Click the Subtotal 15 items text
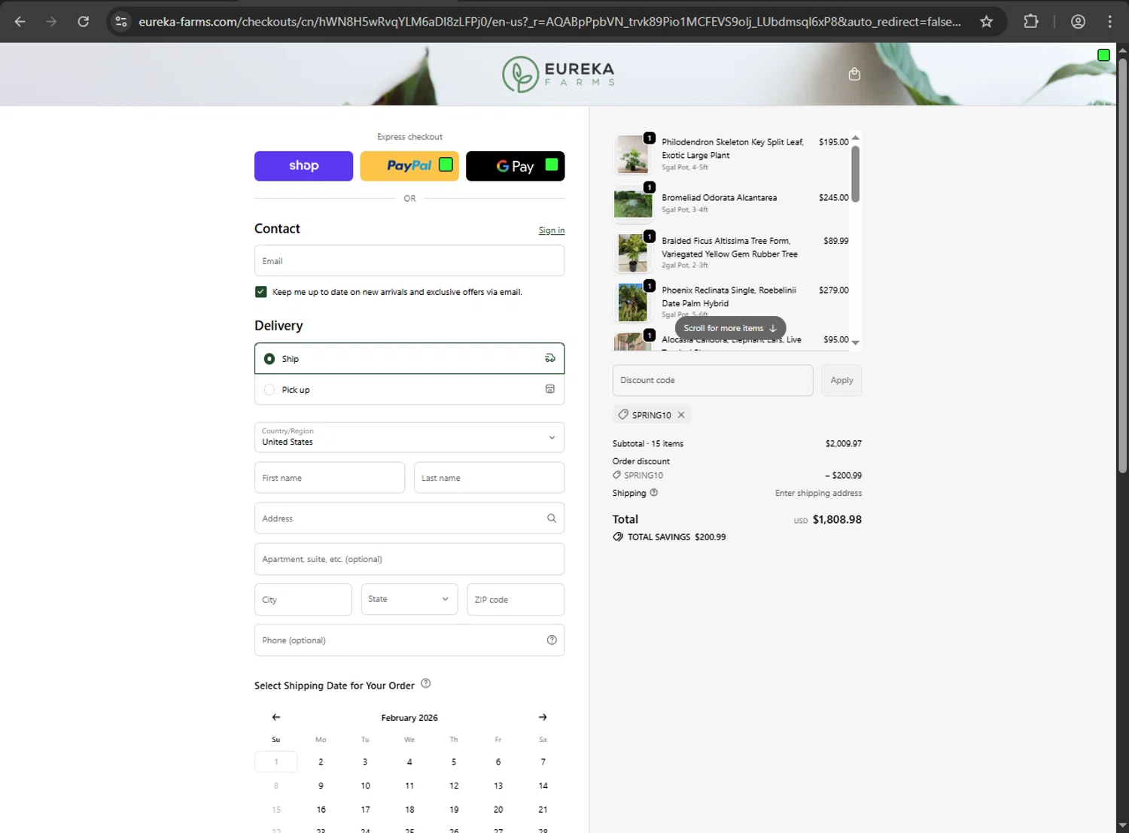Viewport: 1129px width, 833px height. click(648, 444)
